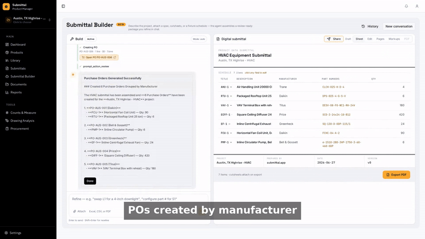Viewport: 425px width, 239px height.
Task: Click the Submittal Builder sidebar icon
Action: point(7,76)
